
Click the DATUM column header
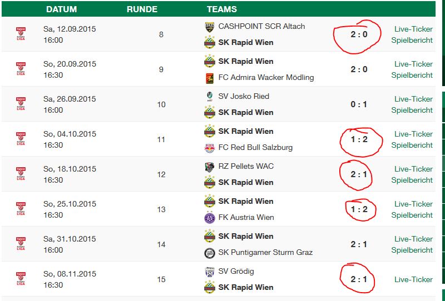pos(61,9)
